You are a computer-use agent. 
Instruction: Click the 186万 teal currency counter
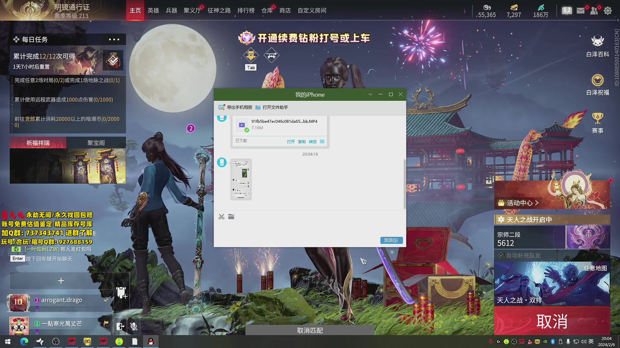pos(541,11)
